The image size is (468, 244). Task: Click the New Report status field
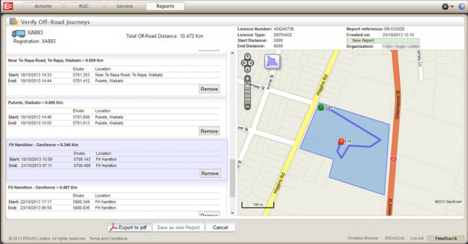tap(383, 40)
